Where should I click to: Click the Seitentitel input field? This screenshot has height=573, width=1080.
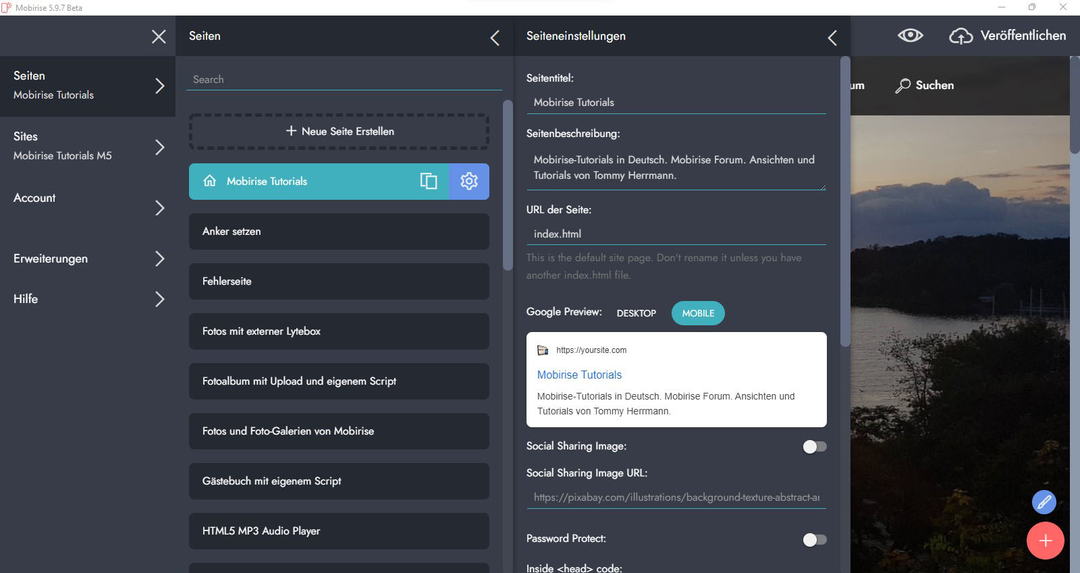[676, 103]
